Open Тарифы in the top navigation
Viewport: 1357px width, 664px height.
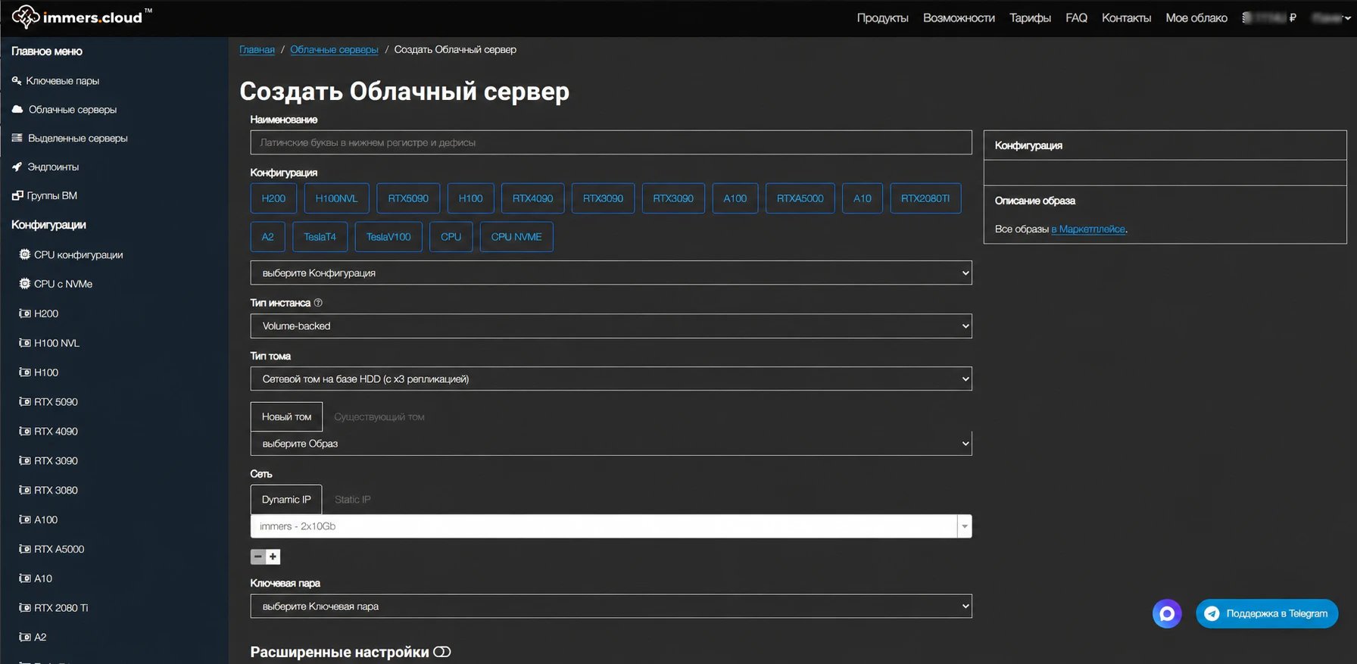[x=1030, y=17]
